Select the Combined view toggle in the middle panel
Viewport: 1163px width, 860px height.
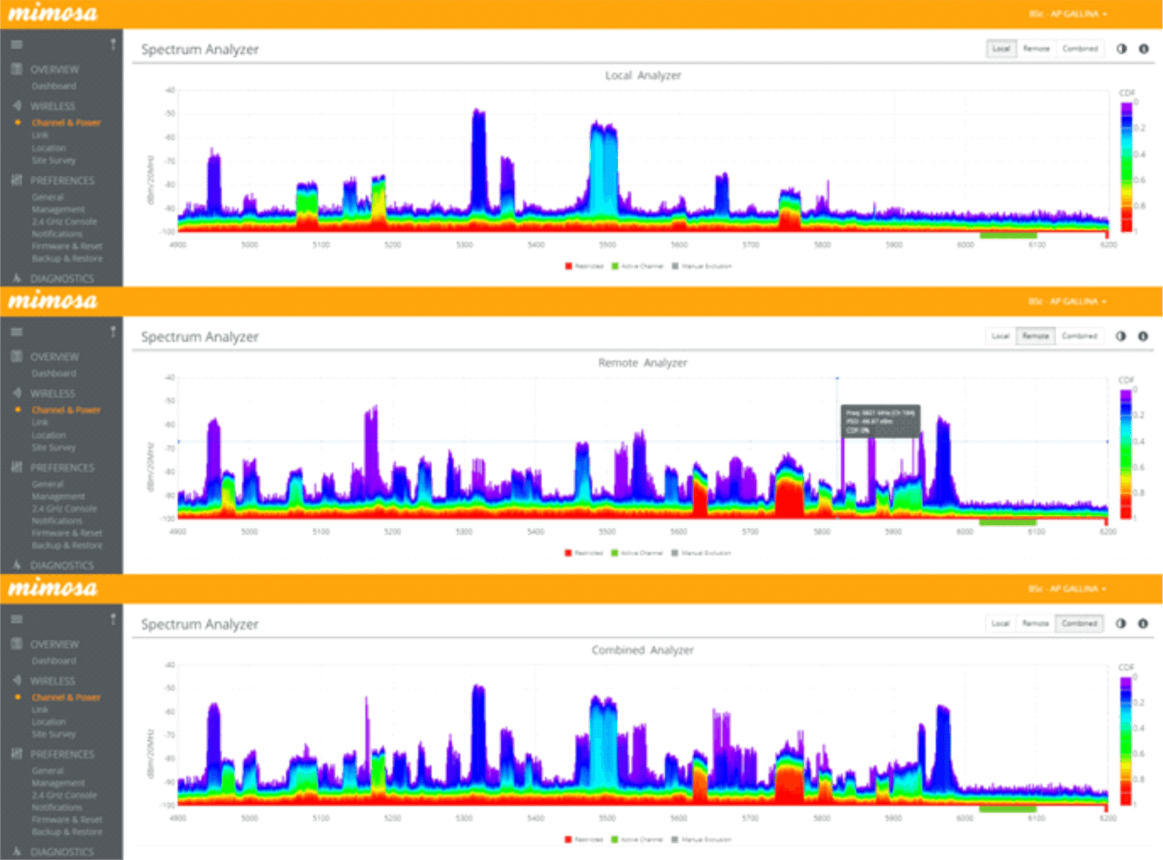(x=1079, y=336)
